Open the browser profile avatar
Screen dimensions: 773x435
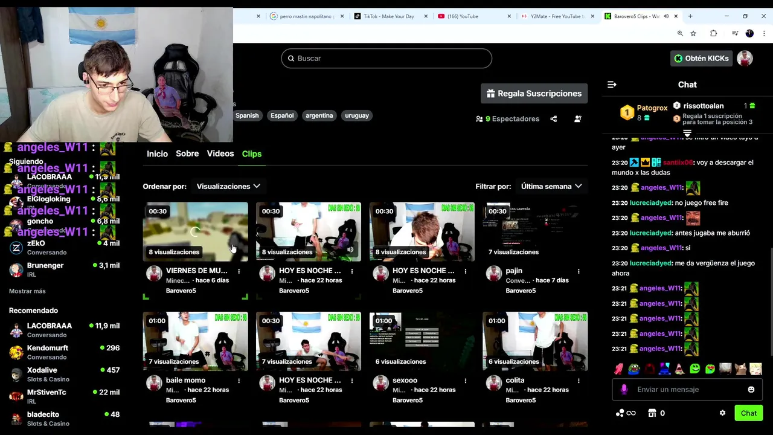(749, 33)
